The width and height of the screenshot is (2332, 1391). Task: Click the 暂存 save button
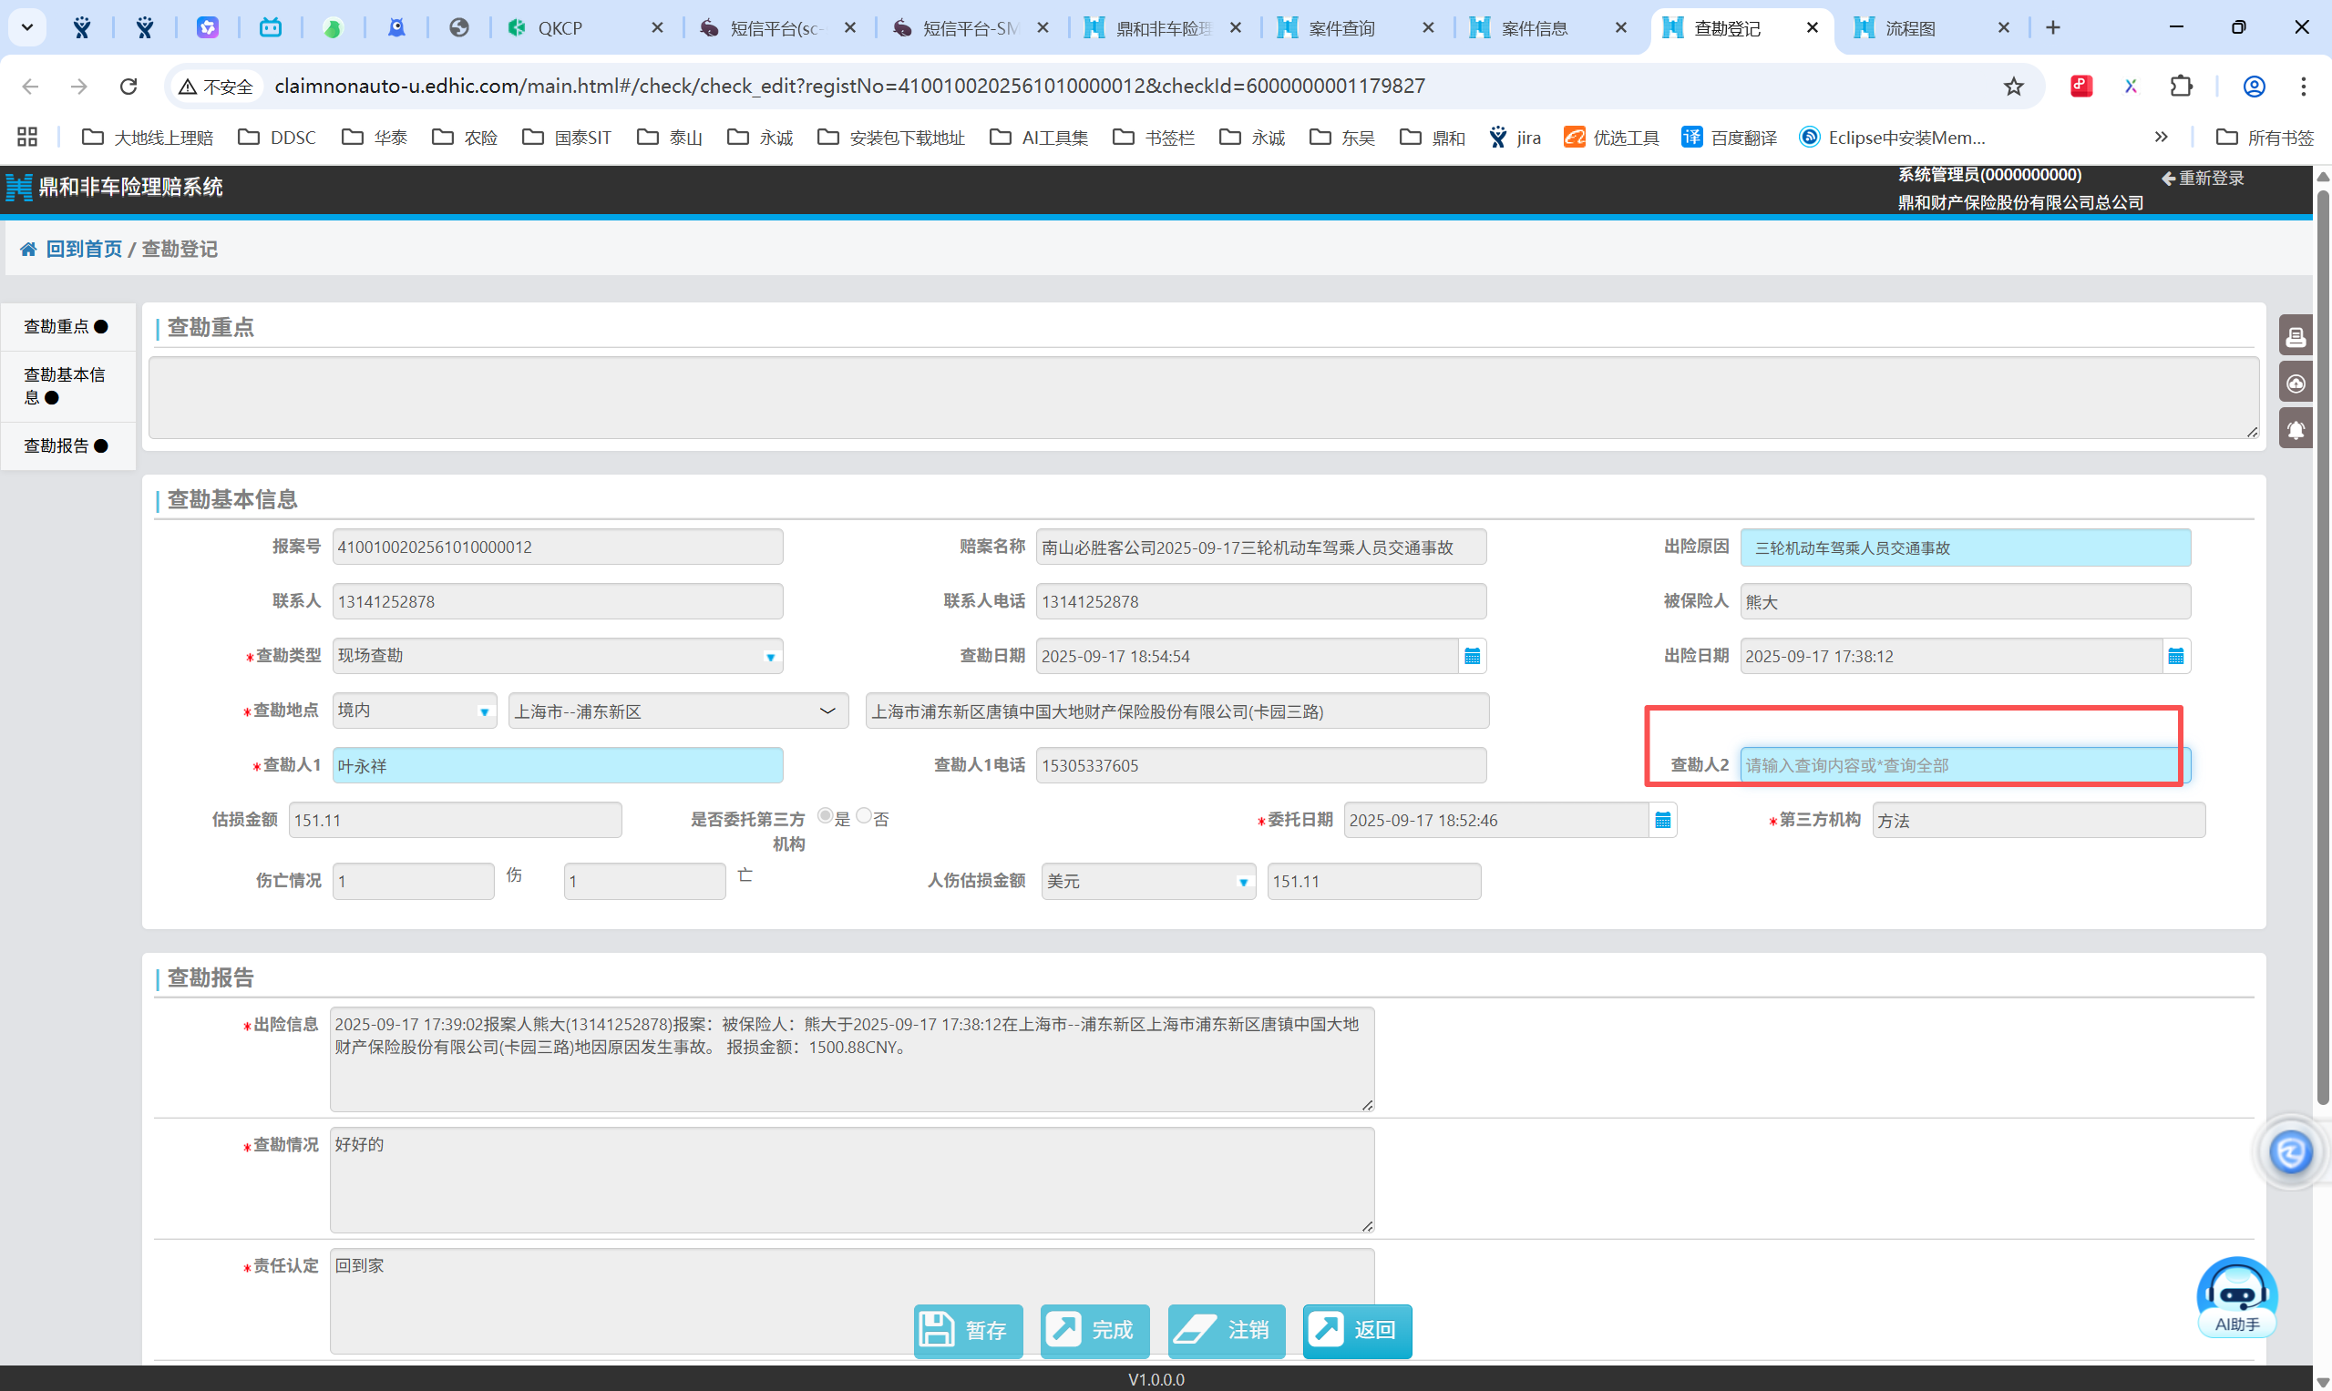[x=968, y=1329]
